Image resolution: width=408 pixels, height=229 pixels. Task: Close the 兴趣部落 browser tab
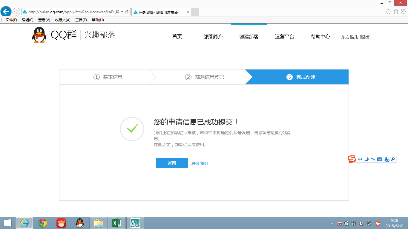(x=188, y=12)
